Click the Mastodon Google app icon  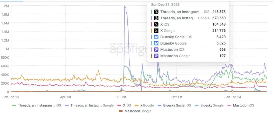pos(156,56)
